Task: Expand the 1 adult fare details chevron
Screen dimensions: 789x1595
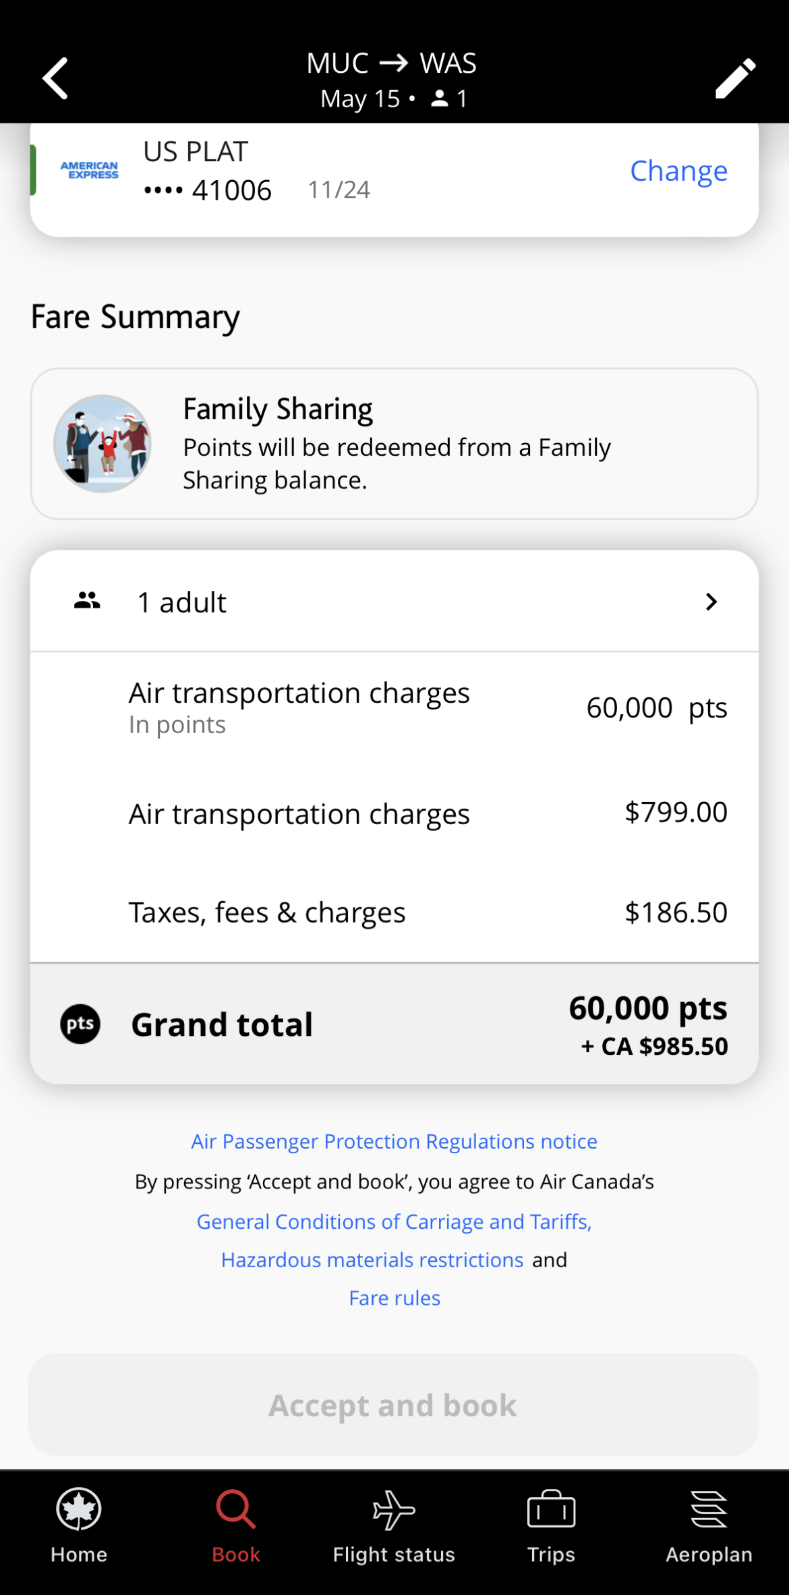Action: [x=711, y=602]
